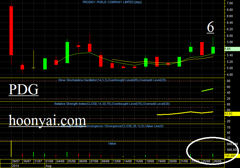This screenshot has width=240, height=168.
Task: Pick the 18/08 date label
Action: pyautogui.click(x=150, y=161)
